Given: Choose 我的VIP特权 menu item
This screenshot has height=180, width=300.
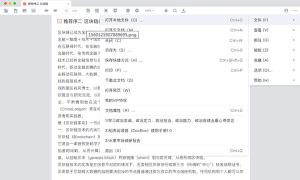Looking at the screenshot, I should tap(173, 100).
